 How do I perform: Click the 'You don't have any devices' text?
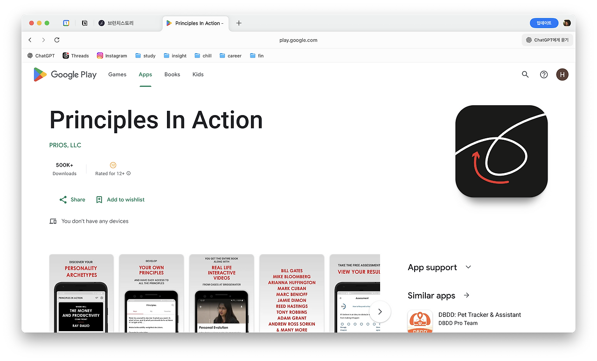click(x=95, y=221)
